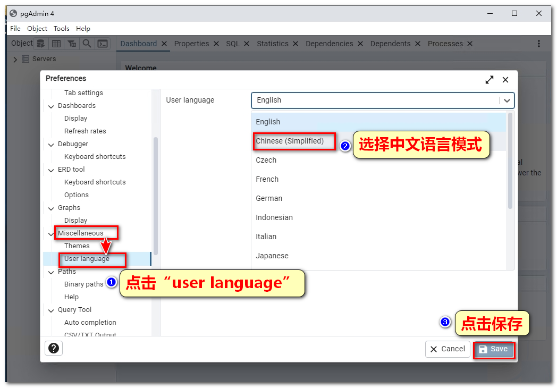
Task: Open the User language dropdown arrow
Action: (507, 100)
